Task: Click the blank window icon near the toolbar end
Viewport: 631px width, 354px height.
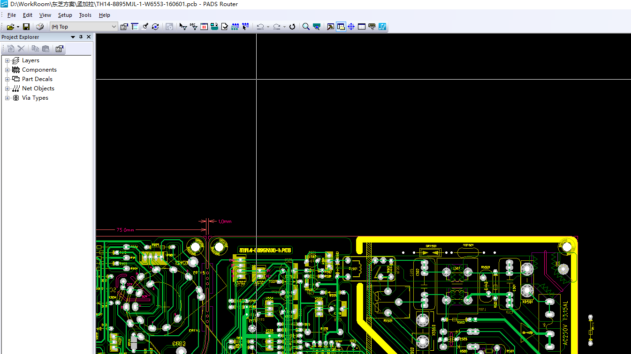Action: 362,27
